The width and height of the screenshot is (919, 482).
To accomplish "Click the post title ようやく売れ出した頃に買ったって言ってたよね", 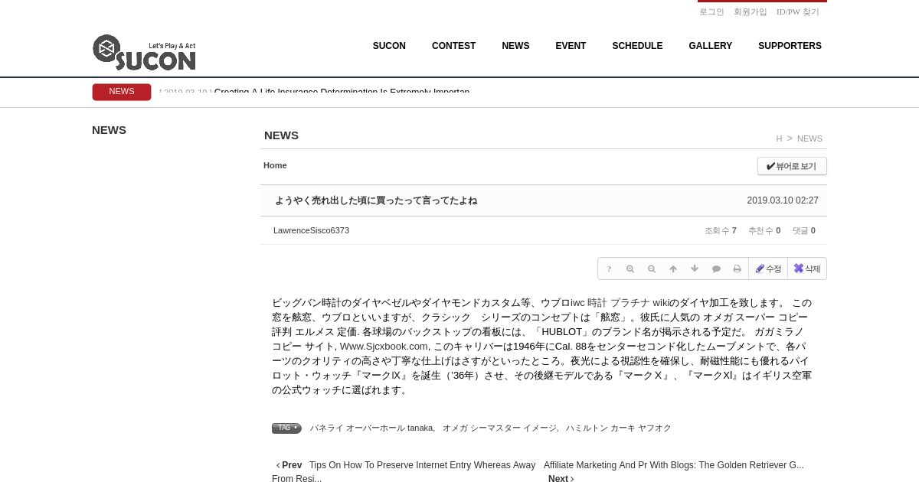I will coord(376,200).
